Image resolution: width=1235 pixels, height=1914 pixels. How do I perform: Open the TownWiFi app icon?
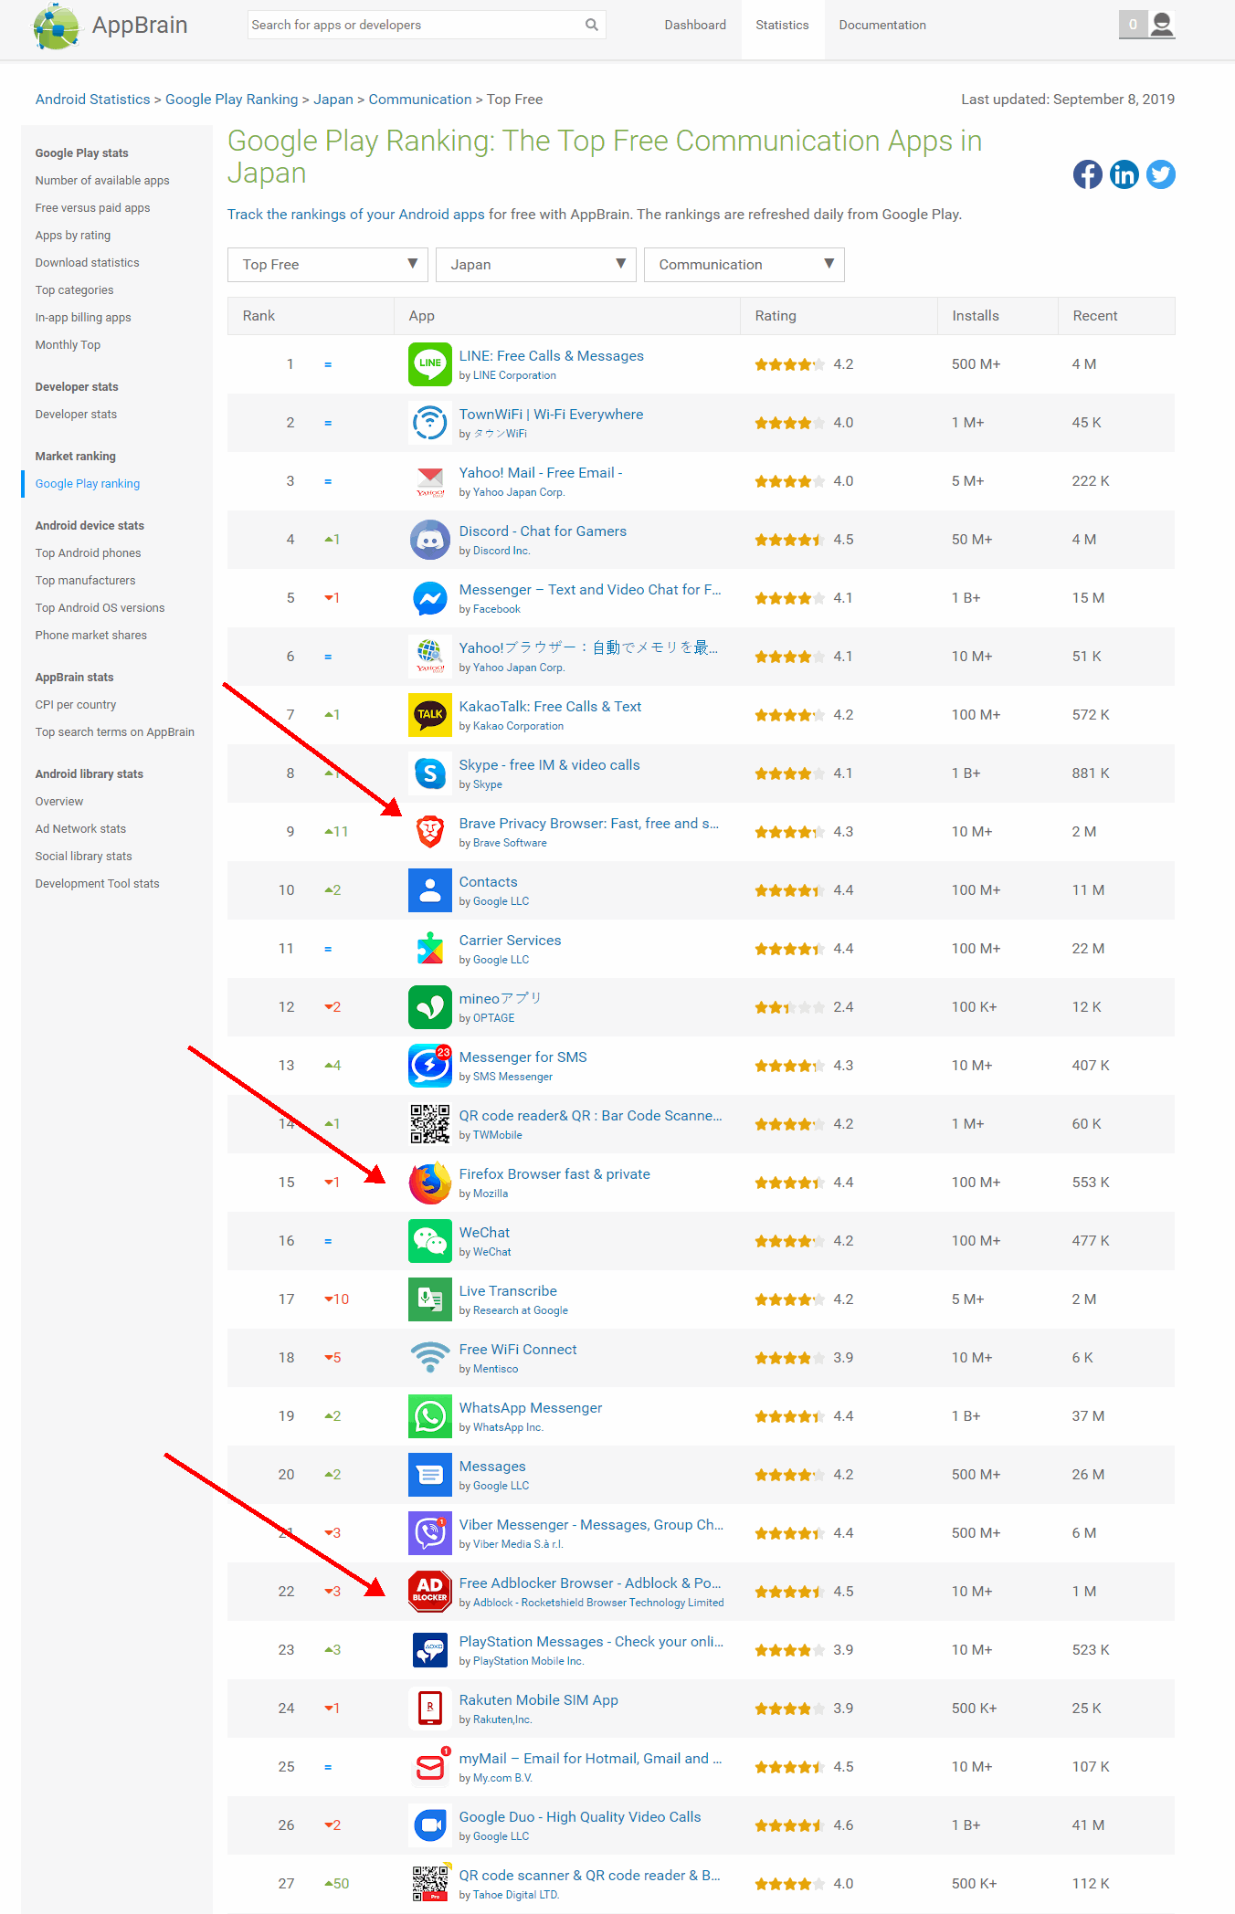coord(429,423)
